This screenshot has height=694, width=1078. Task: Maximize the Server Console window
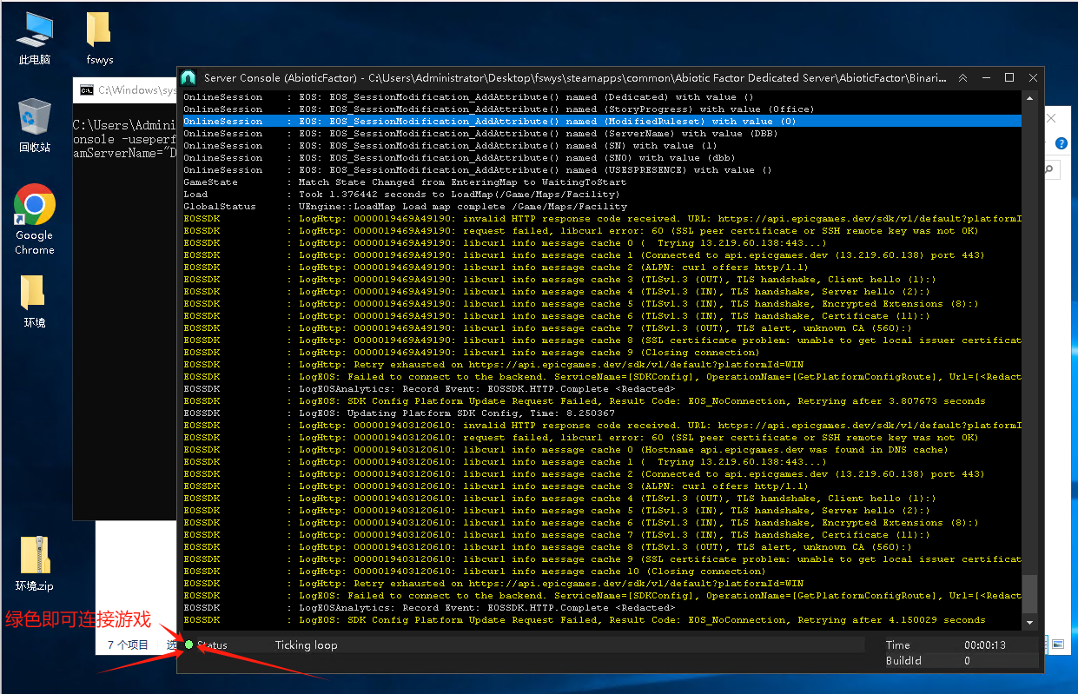tap(1009, 78)
